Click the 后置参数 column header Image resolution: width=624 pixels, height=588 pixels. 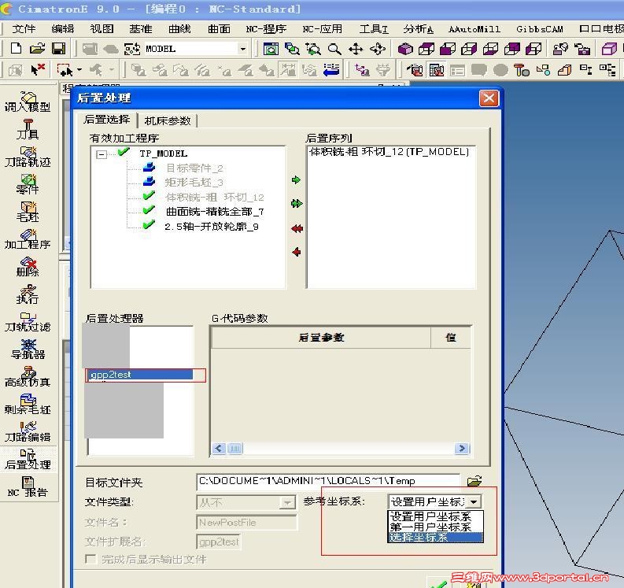pyautogui.click(x=321, y=338)
